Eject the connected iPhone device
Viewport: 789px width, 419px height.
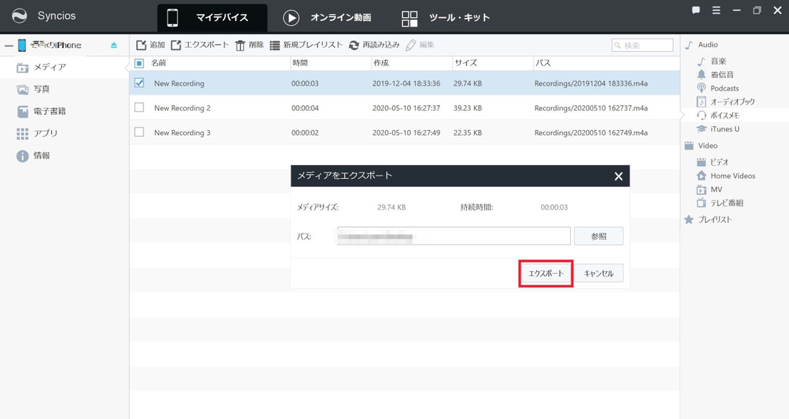pos(112,45)
